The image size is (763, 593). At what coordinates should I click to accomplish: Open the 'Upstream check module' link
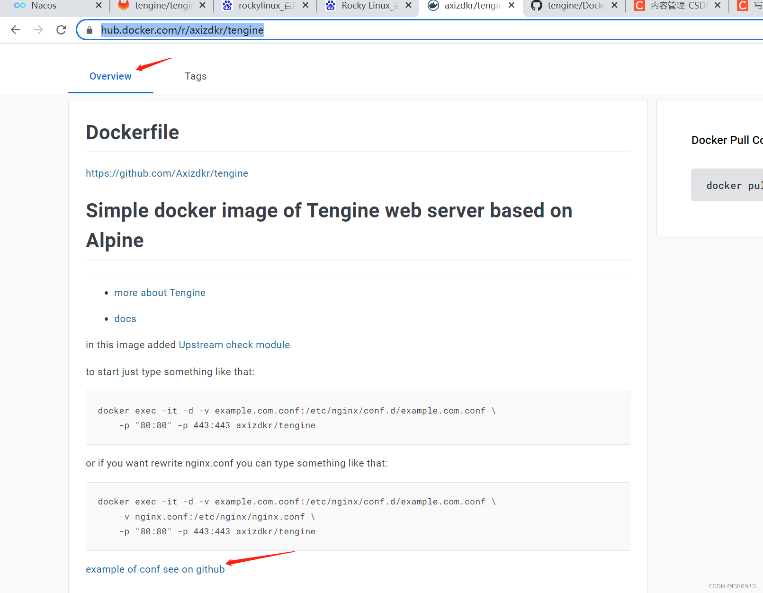pos(234,345)
